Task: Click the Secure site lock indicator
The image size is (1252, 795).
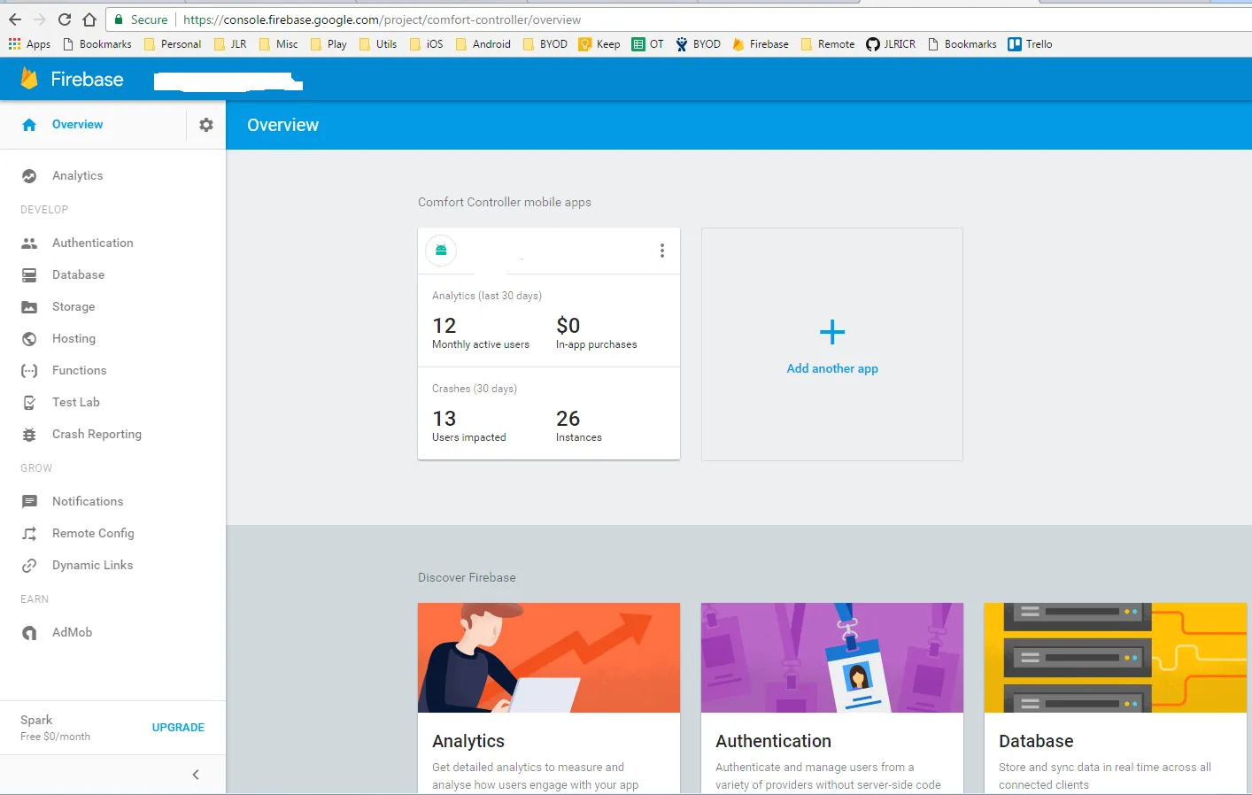Action: click(x=141, y=19)
